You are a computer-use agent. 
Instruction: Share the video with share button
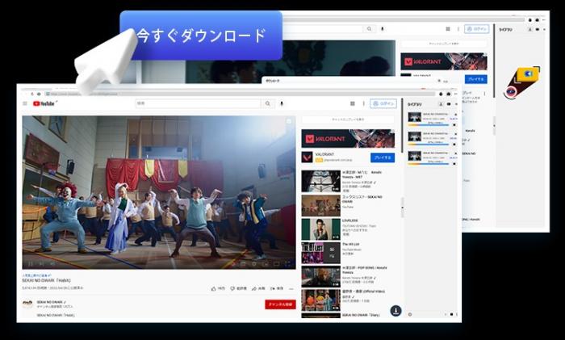258,288
